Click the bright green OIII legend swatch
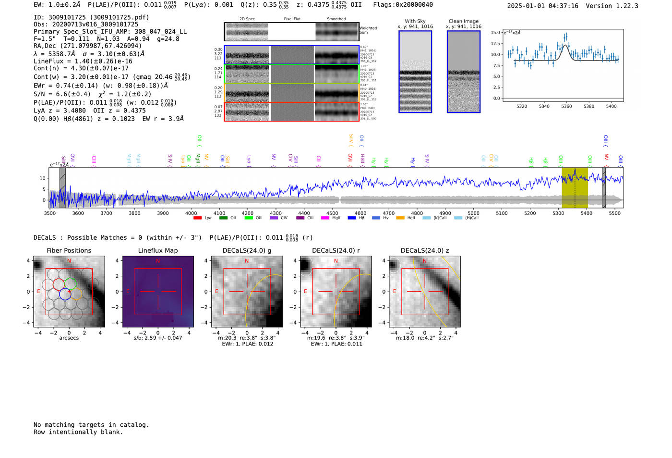This screenshot has height=458, width=672. (248, 218)
